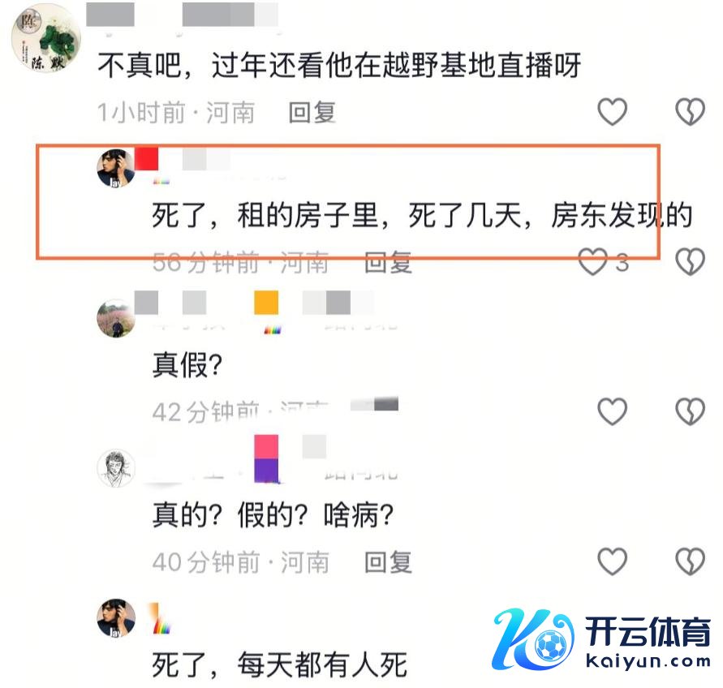The width and height of the screenshot is (723, 688).
Task: Open avatar beside 死了，租的房子里 comment
Action: point(116,168)
